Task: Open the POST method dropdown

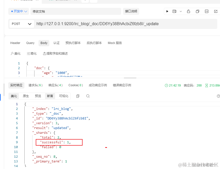Action: (21, 24)
